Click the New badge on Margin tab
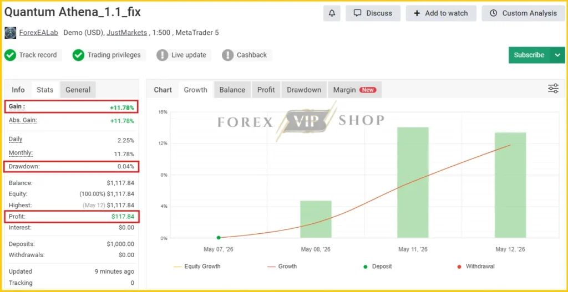Image resolution: width=568 pixels, height=292 pixels. (x=368, y=90)
